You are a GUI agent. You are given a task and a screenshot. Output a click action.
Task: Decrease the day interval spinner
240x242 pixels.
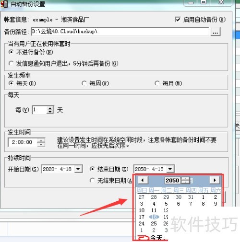pos(50,112)
